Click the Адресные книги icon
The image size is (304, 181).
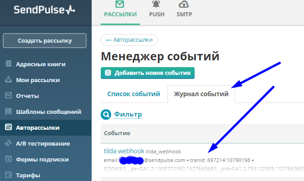click(x=8, y=64)
